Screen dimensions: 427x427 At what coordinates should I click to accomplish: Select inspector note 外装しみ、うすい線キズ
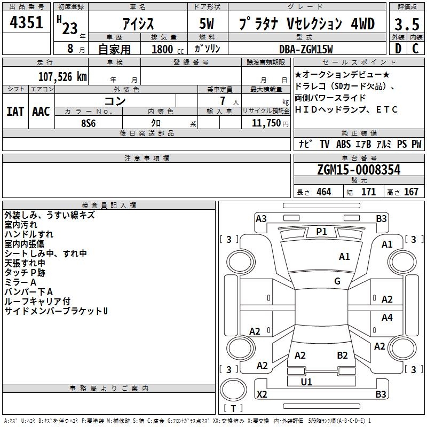point(50,215)
